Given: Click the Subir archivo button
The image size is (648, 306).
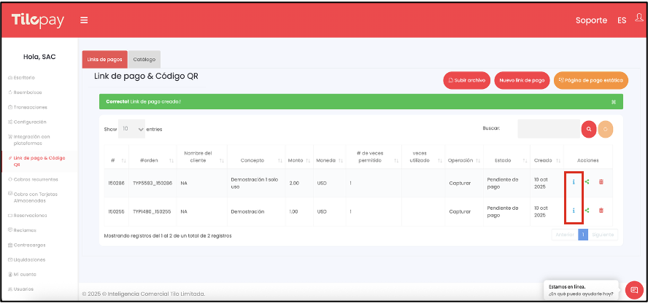Looking at the screenshot, I should click(466, 80).
